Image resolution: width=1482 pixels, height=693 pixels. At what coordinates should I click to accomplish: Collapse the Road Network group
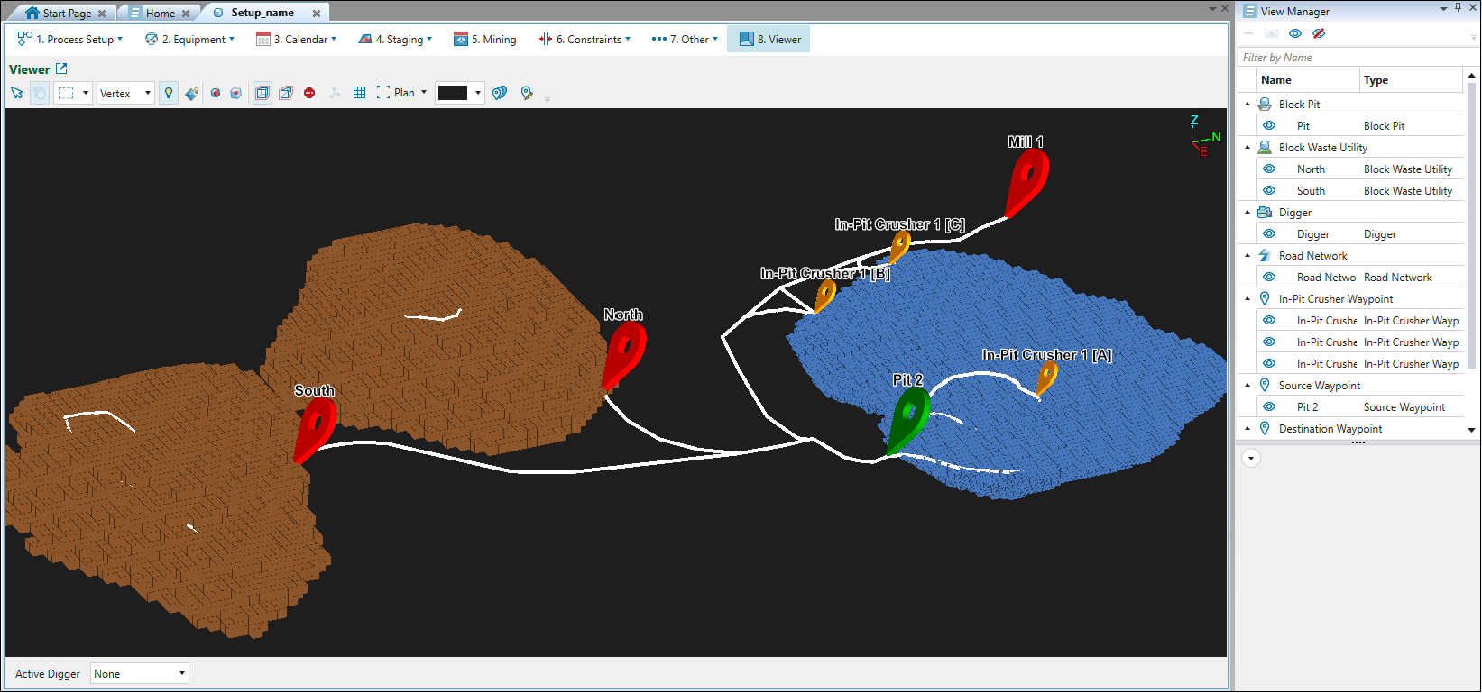[x=1247, y=255]
